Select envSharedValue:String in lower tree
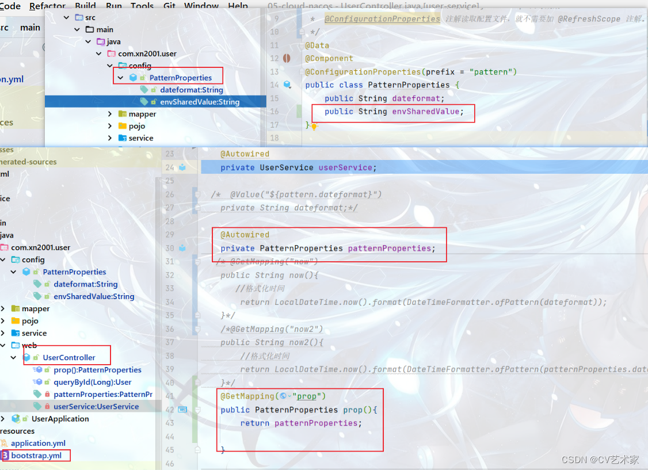648x470 pixels. pyautogui.click(x=94, y=296)
